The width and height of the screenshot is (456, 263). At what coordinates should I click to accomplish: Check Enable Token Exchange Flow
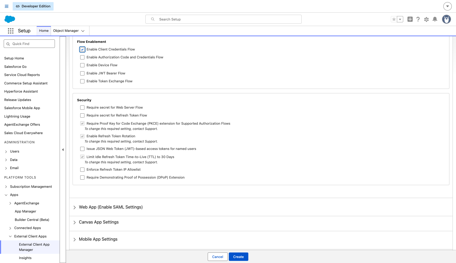pos(82,81)
